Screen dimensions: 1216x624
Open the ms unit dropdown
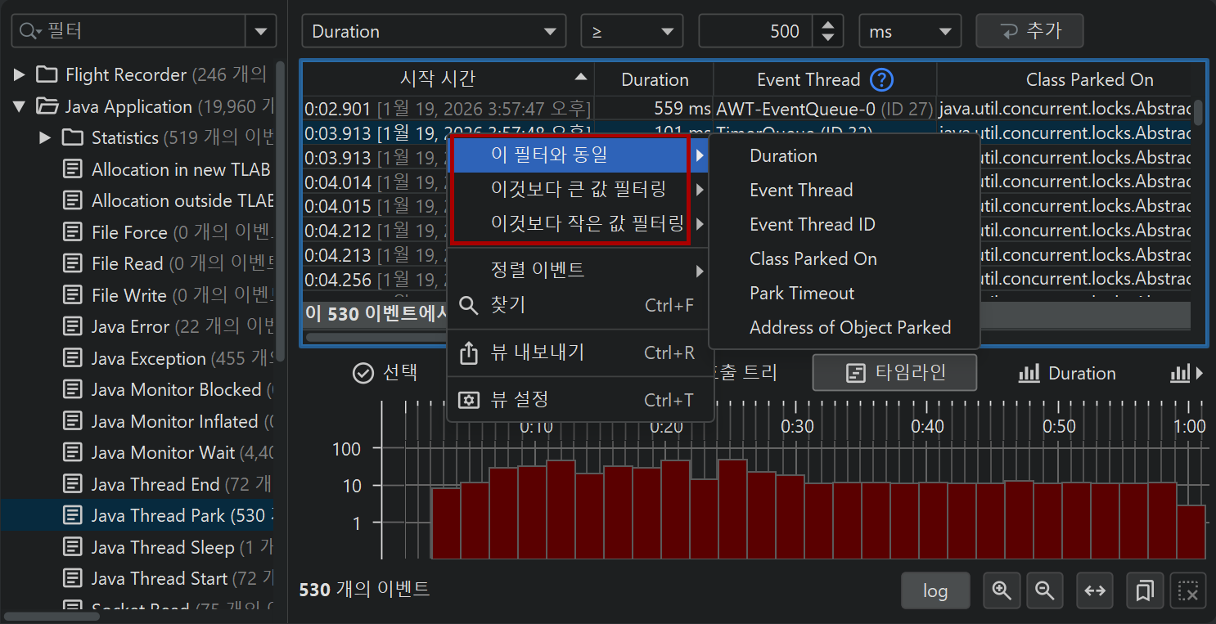click(x=910, y=32)
